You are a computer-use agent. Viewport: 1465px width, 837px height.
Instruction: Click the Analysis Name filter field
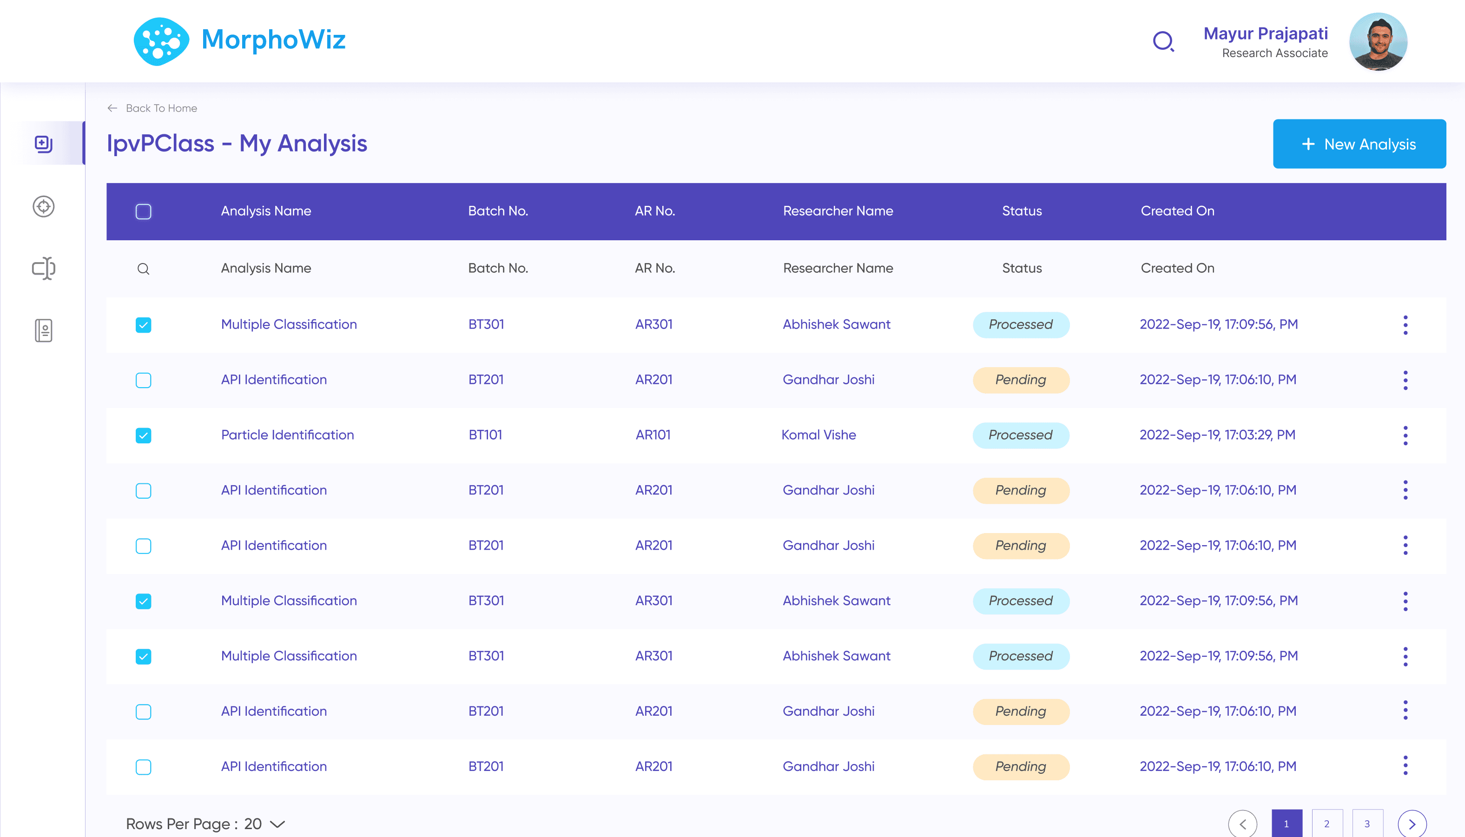(266, 269)
